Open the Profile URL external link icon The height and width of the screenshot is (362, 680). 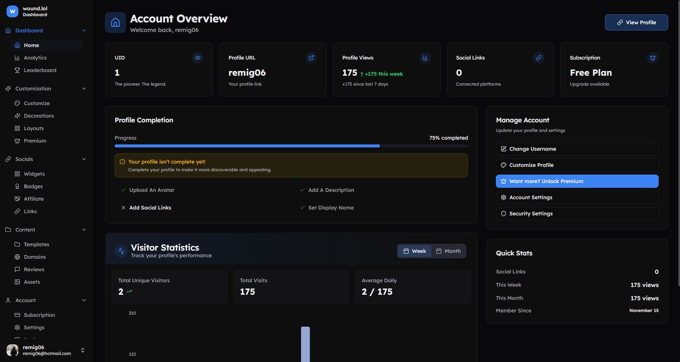tap(311, 58)
